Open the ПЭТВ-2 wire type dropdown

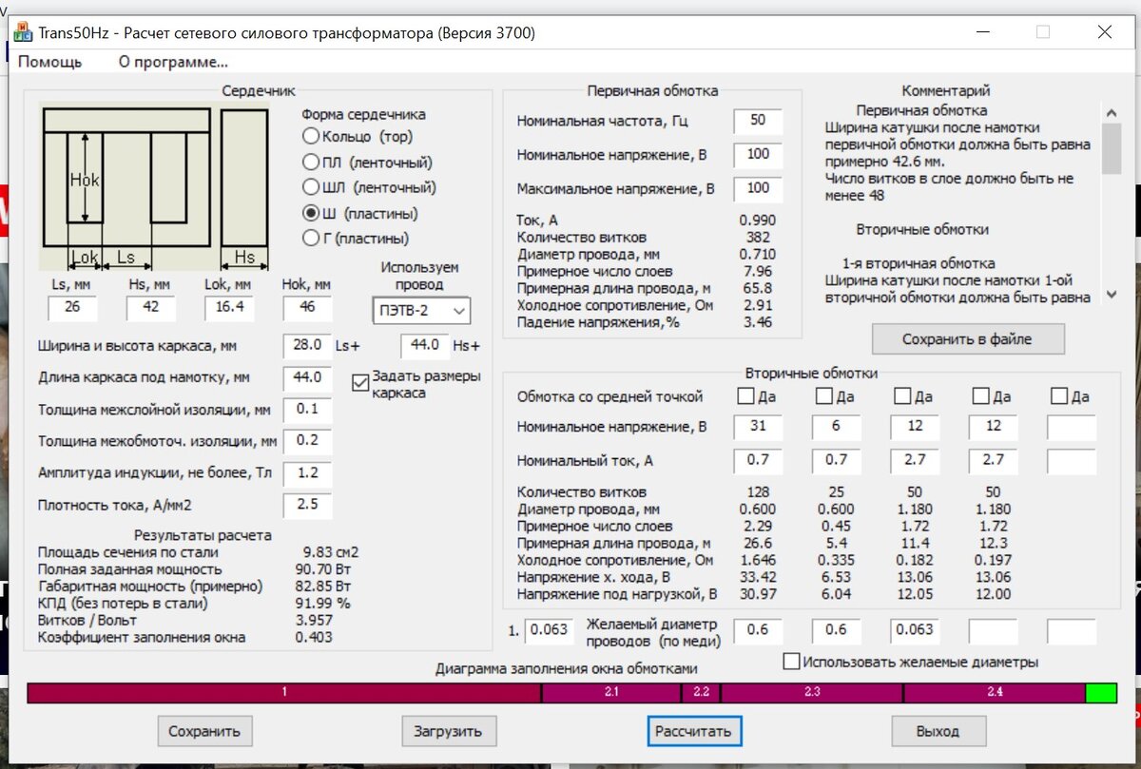coord(421,311)
